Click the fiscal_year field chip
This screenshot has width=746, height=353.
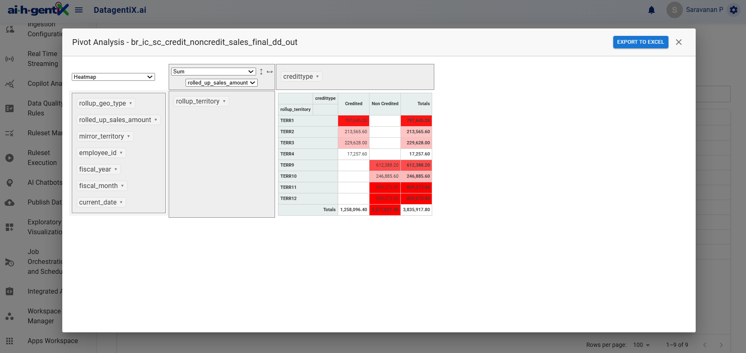[95, 169]
